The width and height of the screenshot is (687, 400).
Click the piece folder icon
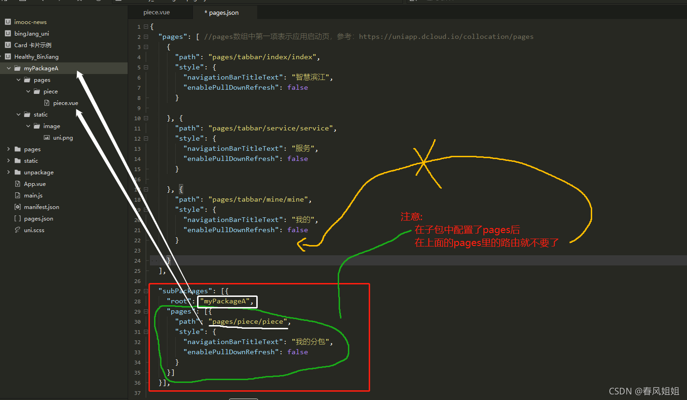[37, 92]
